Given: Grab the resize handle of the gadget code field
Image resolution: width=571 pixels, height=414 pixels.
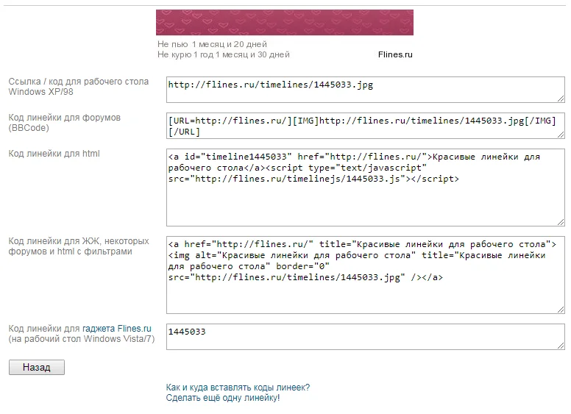Looking at the screenshot, I should pyautogui.click(x=561, y=346).
